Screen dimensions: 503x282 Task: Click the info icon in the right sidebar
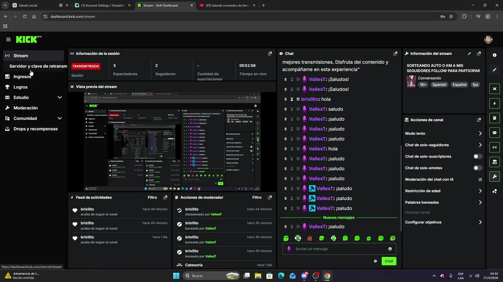click(494, 55)
